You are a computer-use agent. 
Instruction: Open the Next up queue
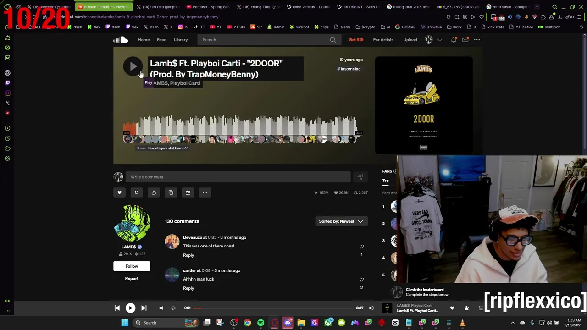pos(481,308)
